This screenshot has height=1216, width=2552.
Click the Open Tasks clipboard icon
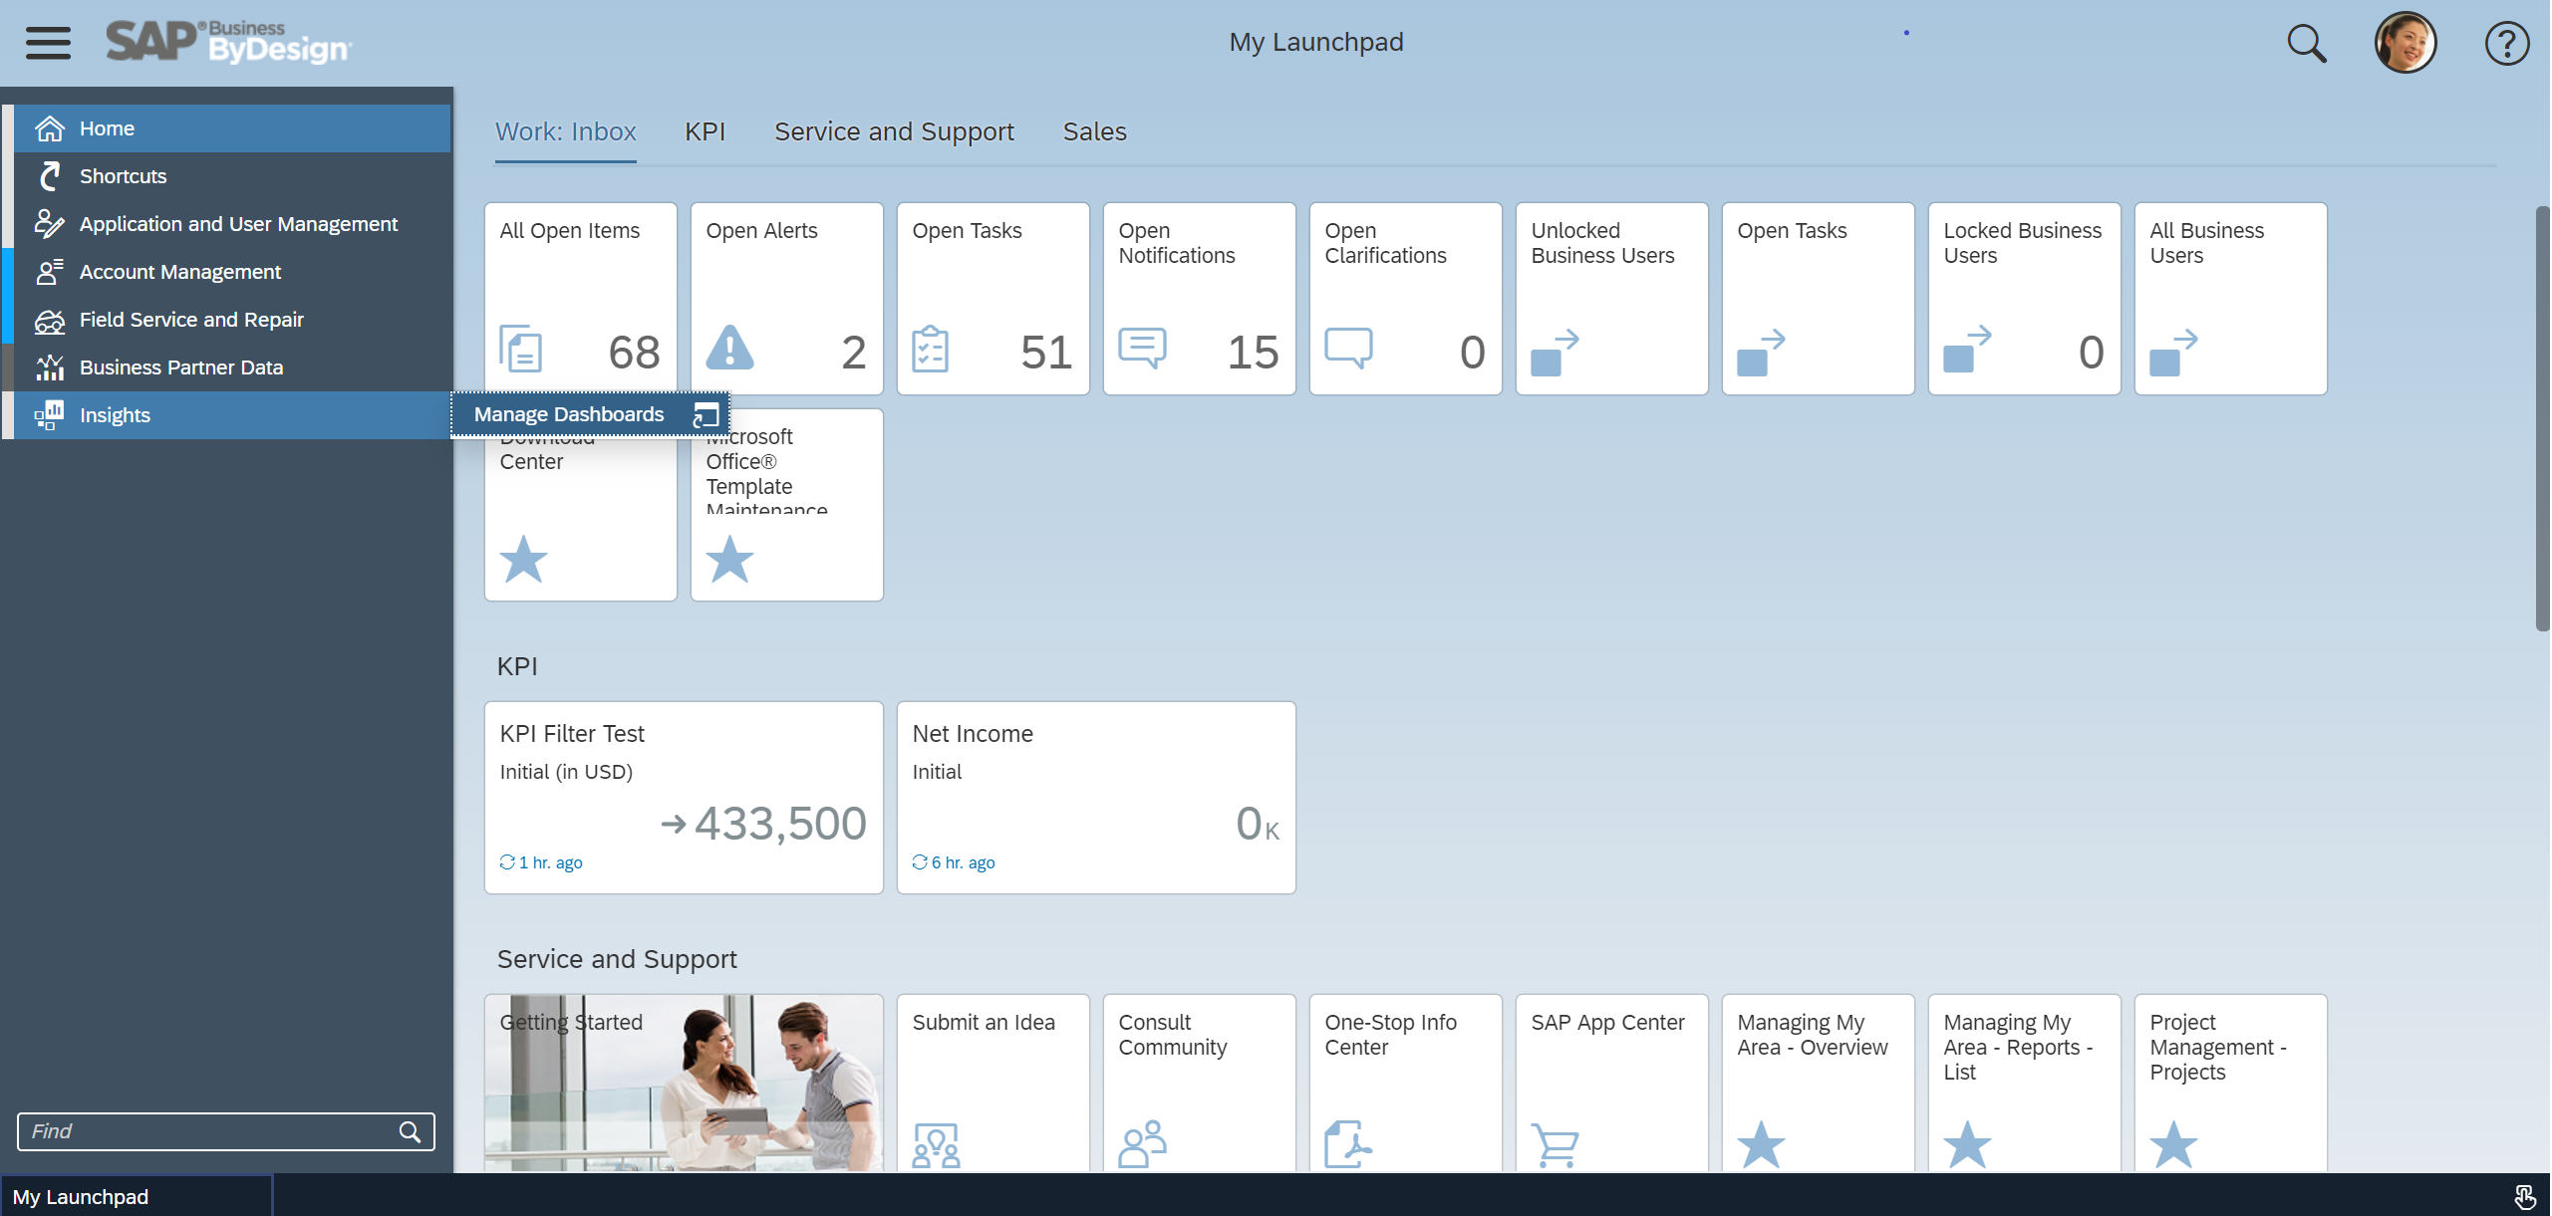tap(930, 349)
